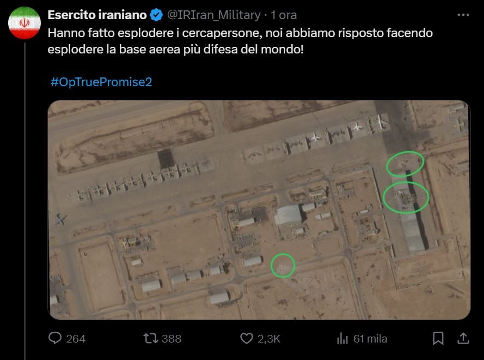Open the satellite airbase image
The image size is (484, 360).
click(259, 209)
